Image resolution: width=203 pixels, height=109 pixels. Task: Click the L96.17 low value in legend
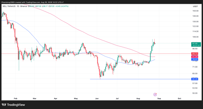[x=45, y=6]
